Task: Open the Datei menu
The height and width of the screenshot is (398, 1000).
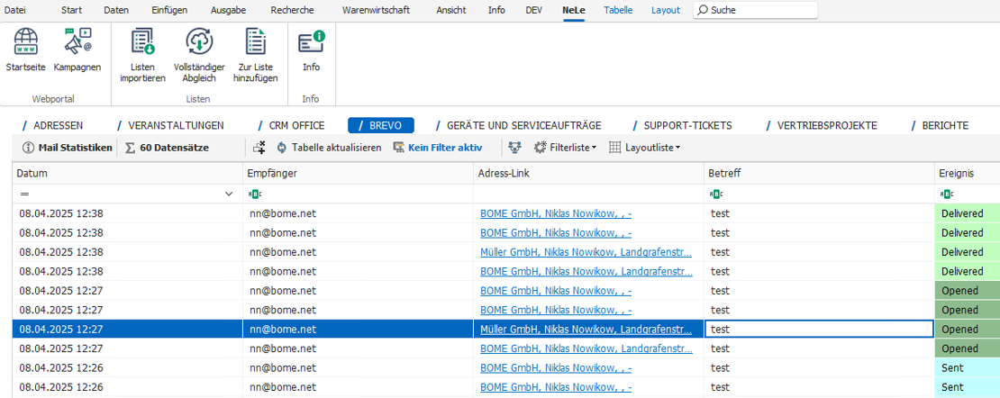Action: click(x=15, y=10)
